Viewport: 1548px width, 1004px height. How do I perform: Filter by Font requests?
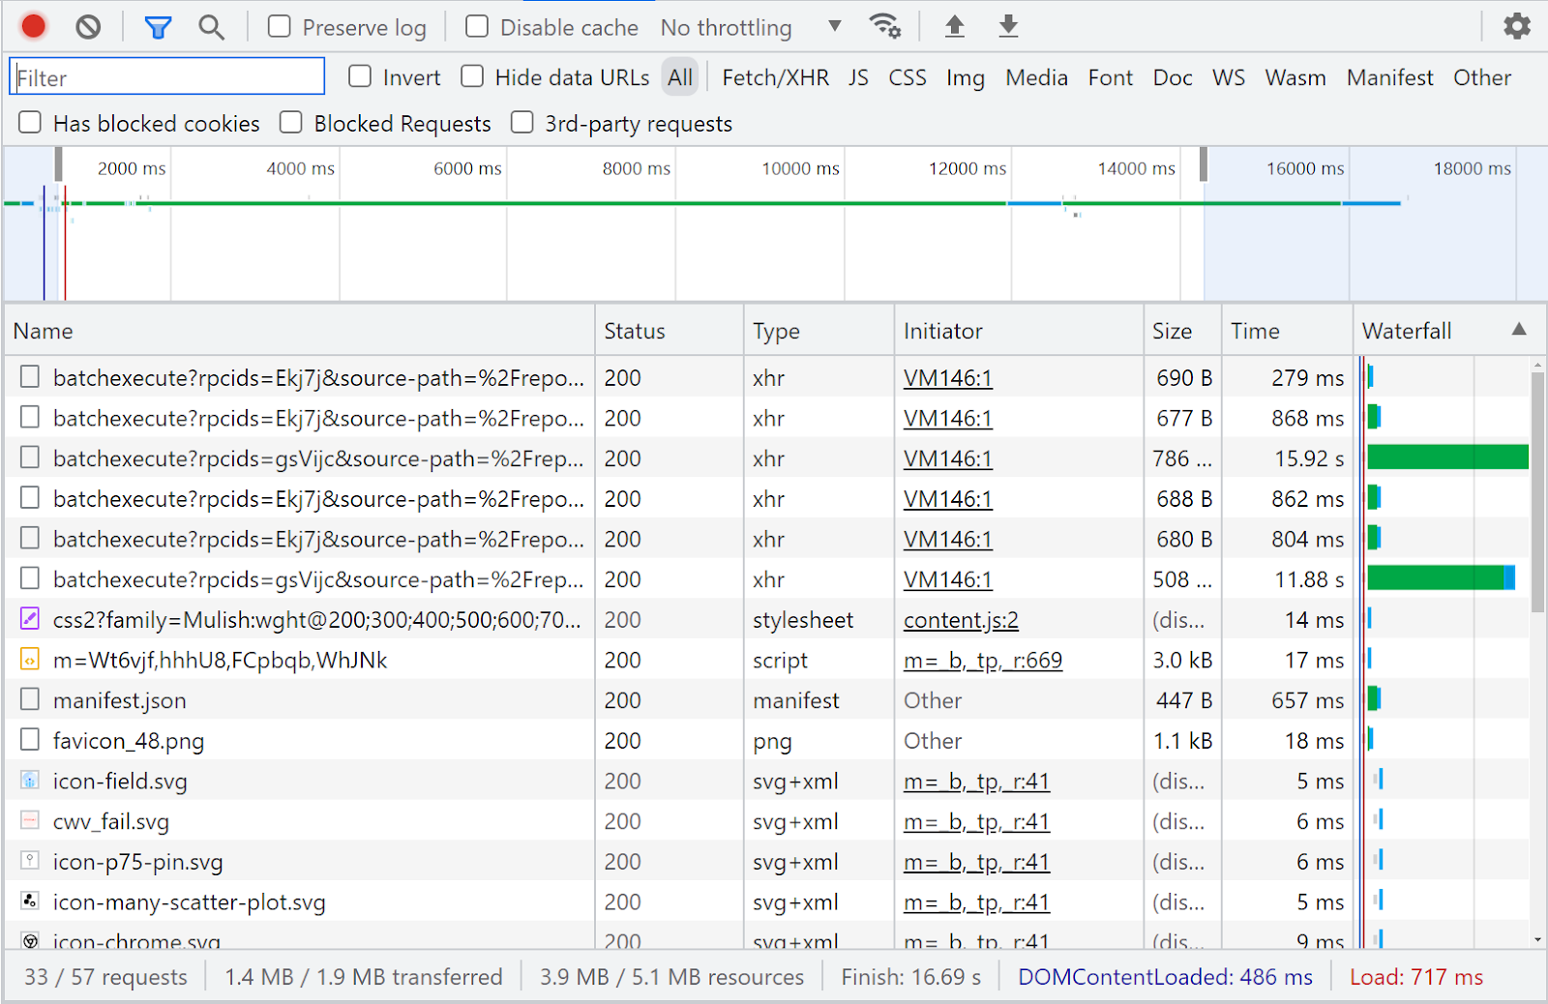click(1110, 77)
